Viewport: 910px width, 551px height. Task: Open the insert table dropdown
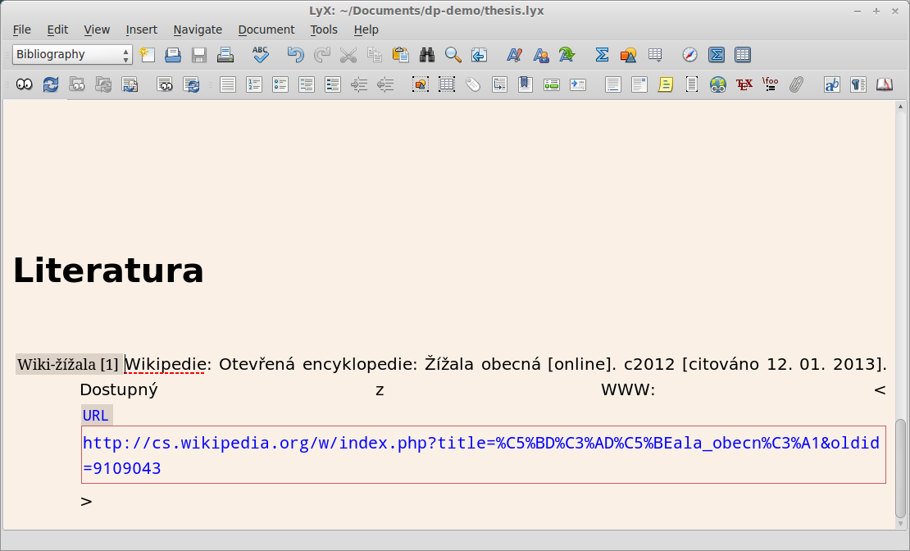click(655, 55)
